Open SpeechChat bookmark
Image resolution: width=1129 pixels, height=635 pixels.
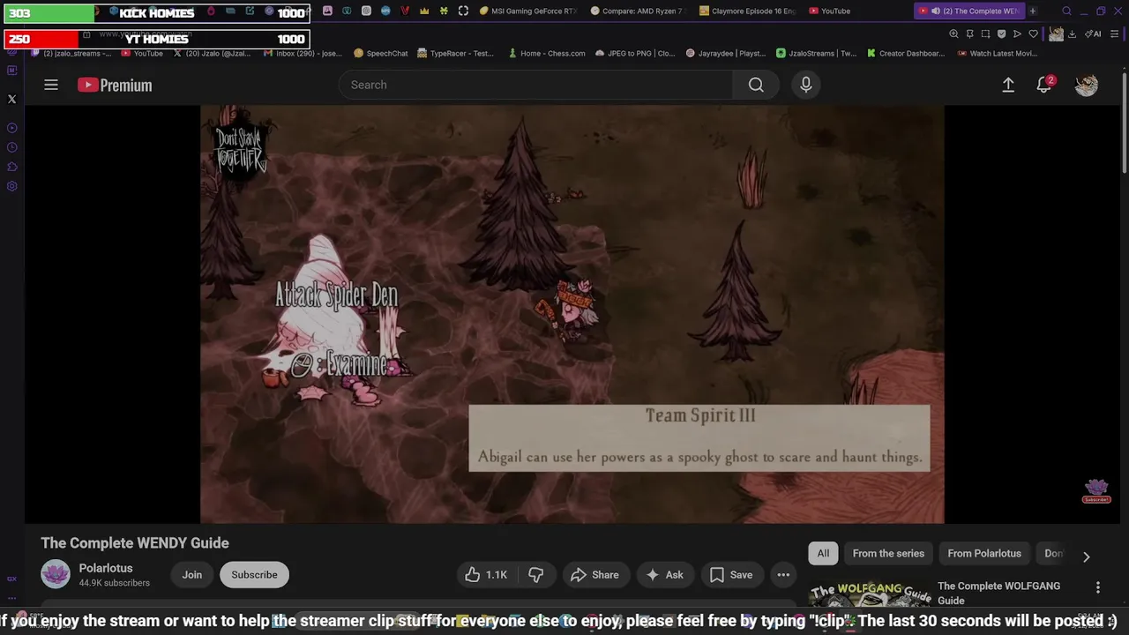coord(380,53)
